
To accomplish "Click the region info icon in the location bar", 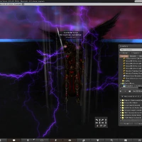I will pos(23,4).
